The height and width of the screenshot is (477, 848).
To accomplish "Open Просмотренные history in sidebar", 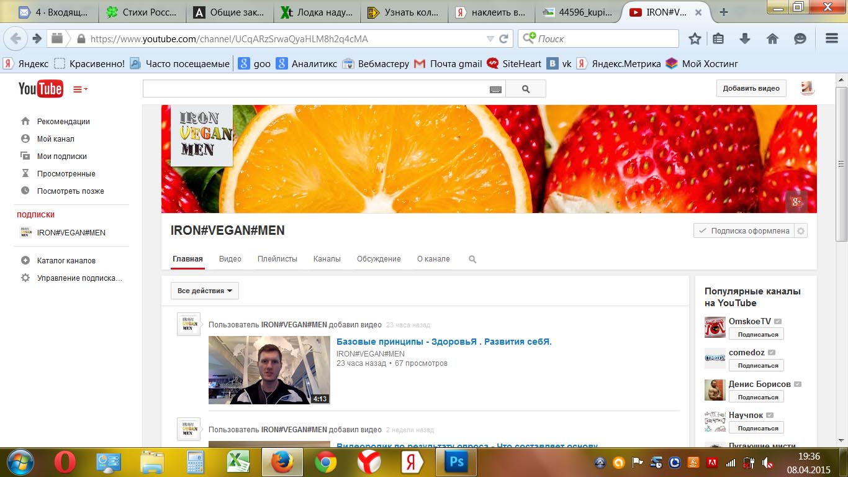I will [x=66, y=174].
